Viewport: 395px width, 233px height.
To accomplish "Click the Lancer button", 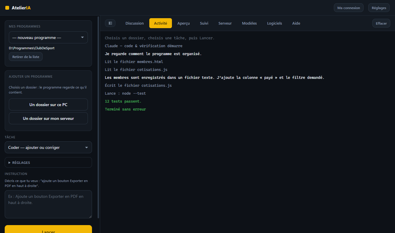I will tap(48, 229).
